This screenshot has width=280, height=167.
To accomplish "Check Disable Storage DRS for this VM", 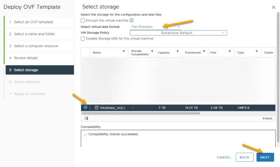I will [x=83, y=39].
